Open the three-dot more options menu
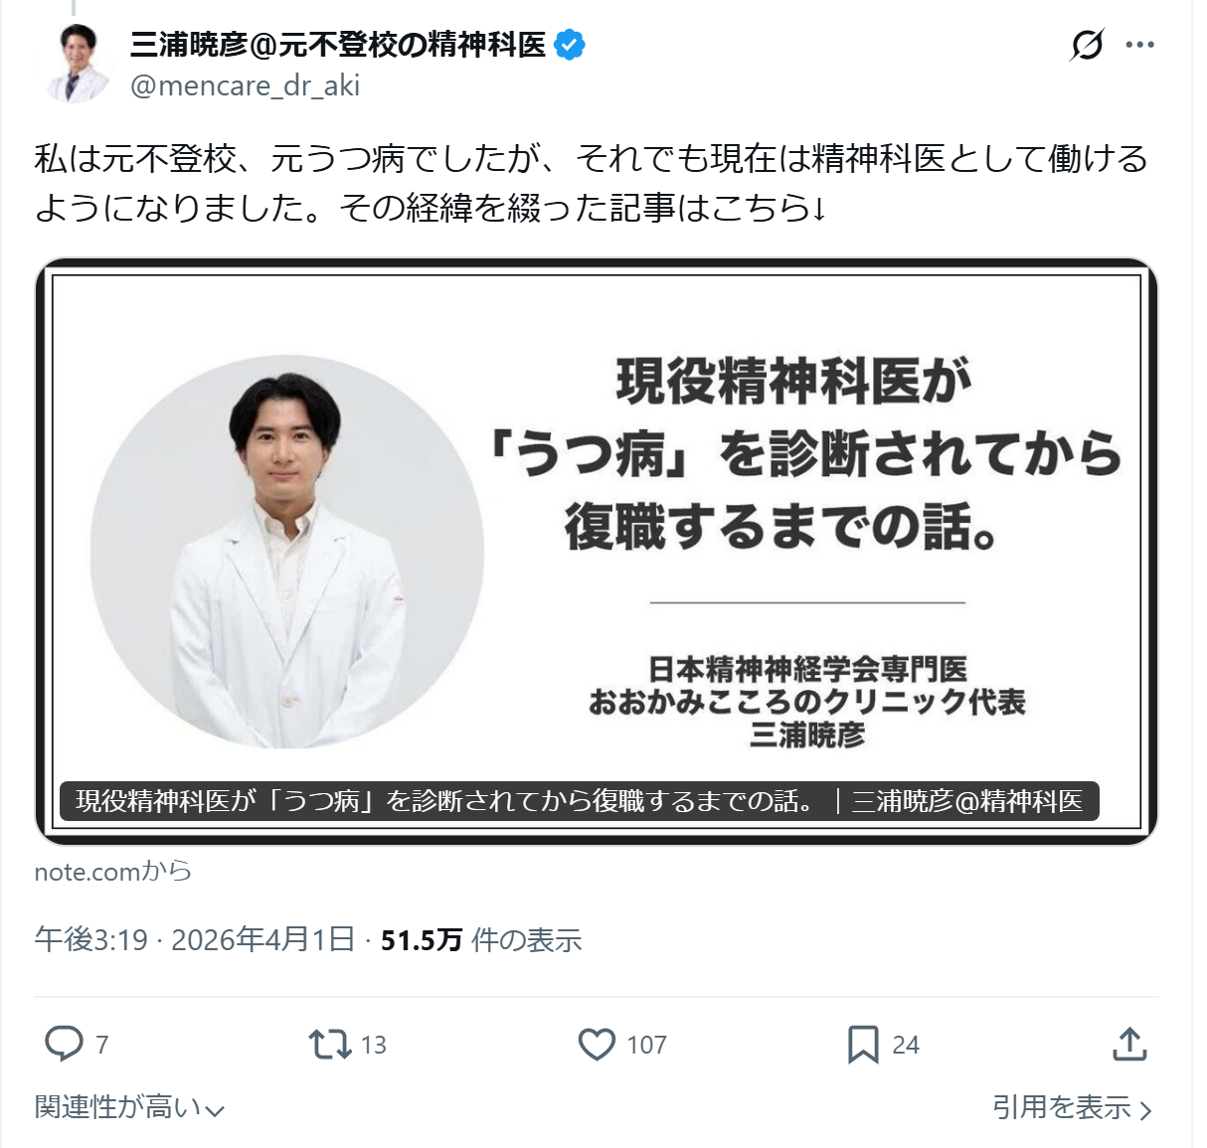The width and height of the screenshot is (1207, 1148). pyautogui.click(x=1139, y=45)
